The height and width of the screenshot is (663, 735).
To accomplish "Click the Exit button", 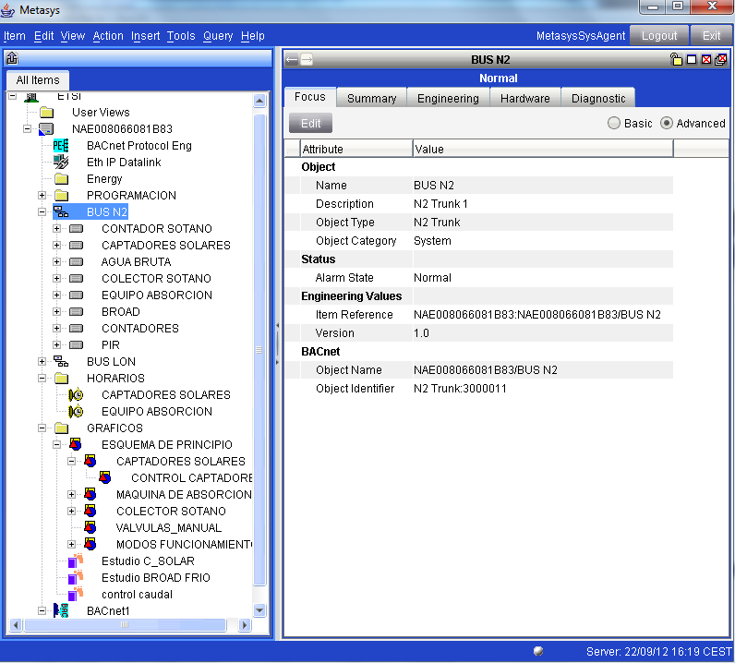I will click(711, 36).
